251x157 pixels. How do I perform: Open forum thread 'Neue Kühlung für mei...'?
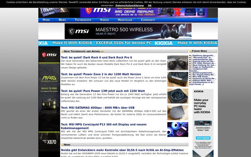pos(204,65)
